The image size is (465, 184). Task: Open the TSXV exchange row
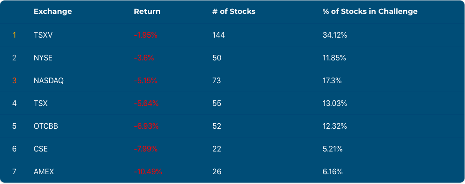tap(232, 35)
